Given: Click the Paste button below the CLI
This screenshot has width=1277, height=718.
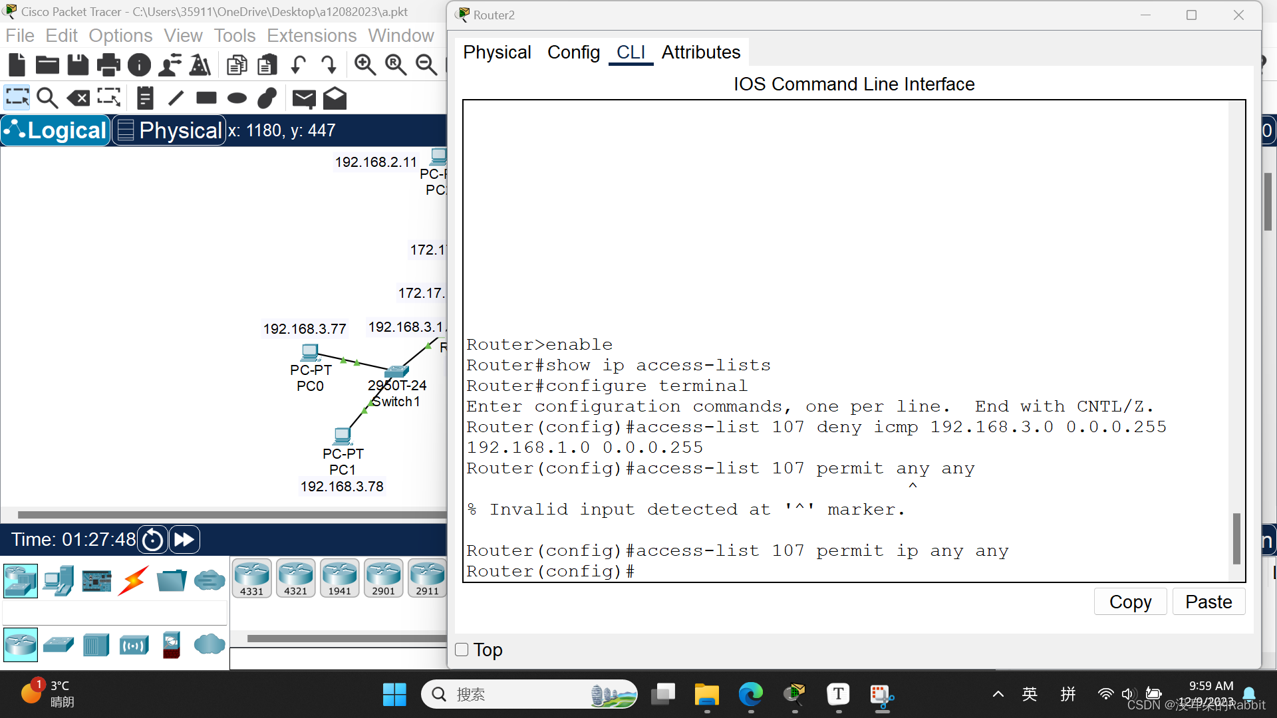Looking at the screenshot, I should click(x=1208, y=602).
